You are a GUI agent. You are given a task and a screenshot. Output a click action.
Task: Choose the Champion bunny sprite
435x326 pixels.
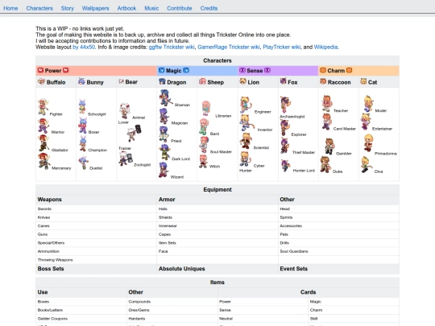coord(83,143)
